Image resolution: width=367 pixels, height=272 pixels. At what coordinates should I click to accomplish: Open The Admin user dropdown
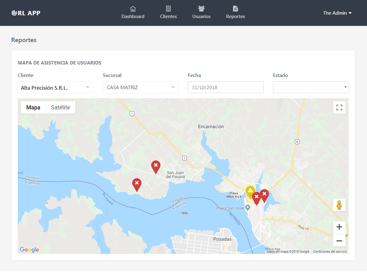click(337, 13)
